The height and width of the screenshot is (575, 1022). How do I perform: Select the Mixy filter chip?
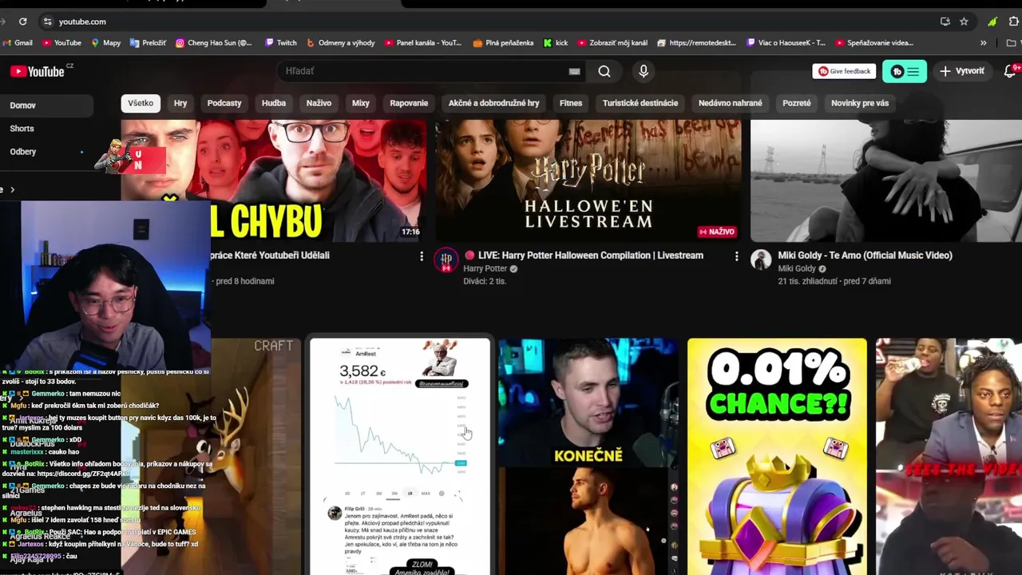coord(361,103)
